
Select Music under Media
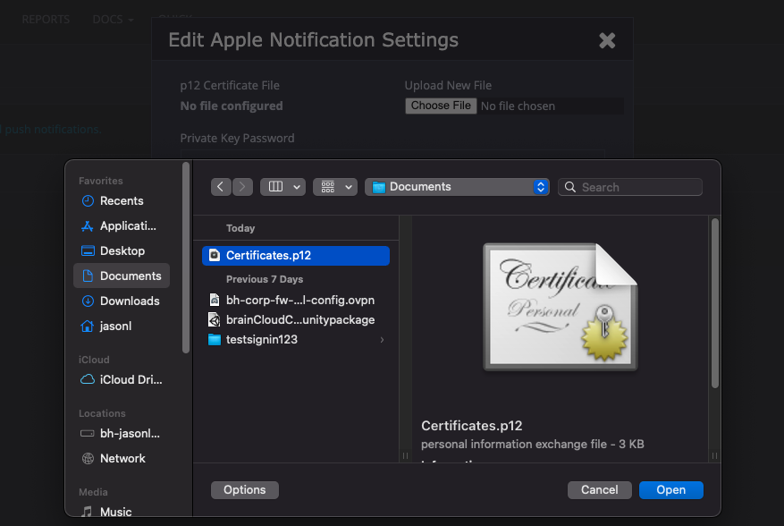[x=116, y=512]
